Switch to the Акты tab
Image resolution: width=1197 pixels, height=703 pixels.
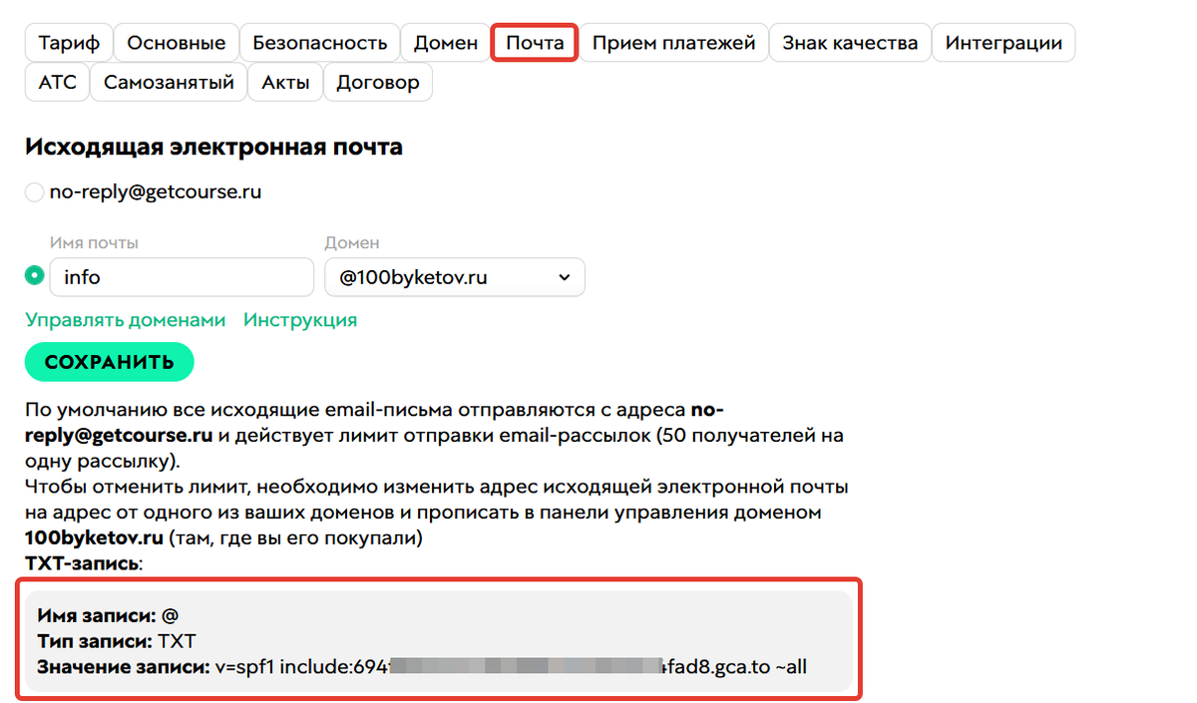pos(285,83)
